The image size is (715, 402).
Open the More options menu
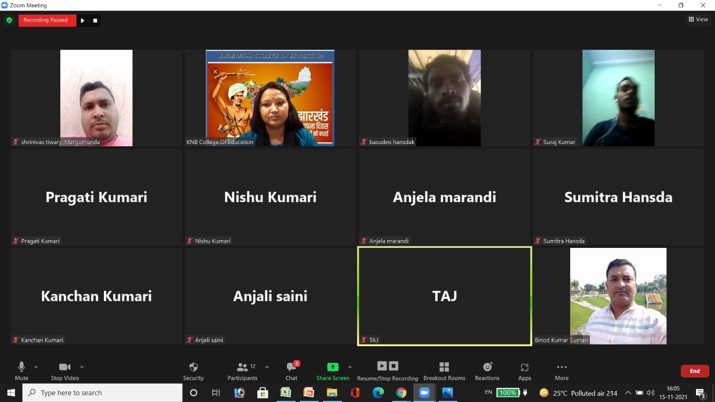click(x=561, y=371)
